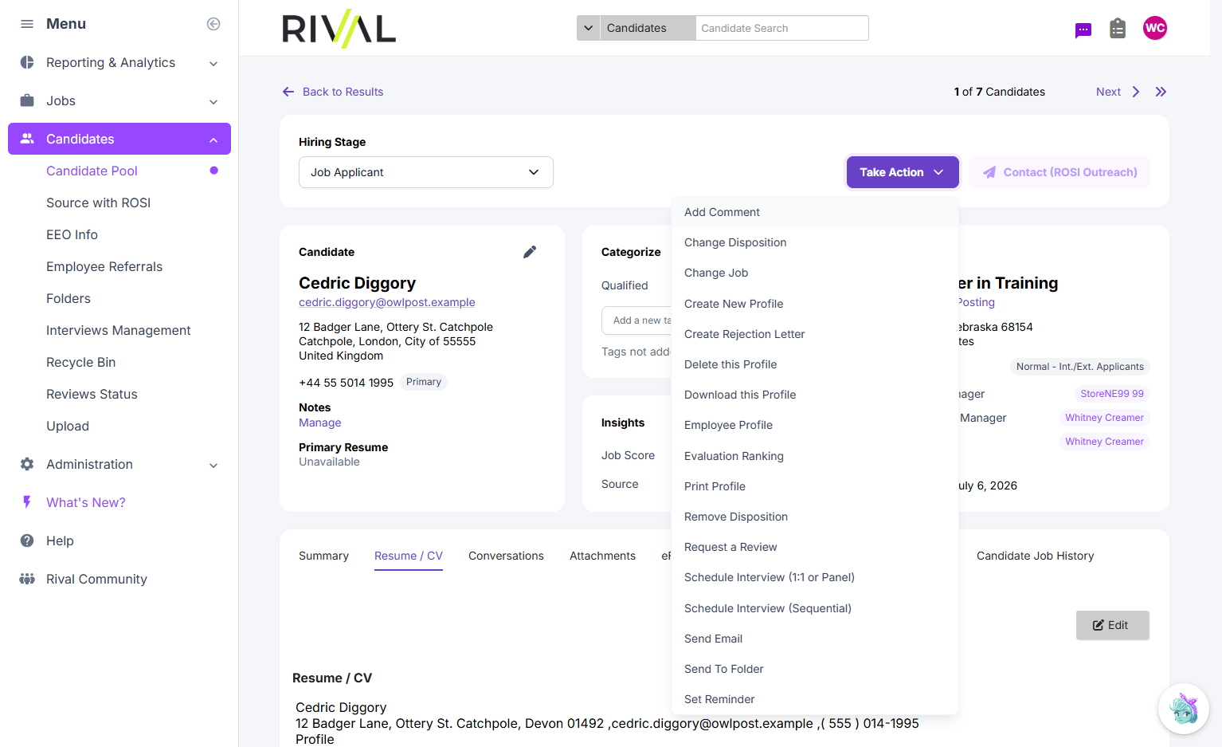Click the Edit resume button
Image resolution: width=1222 pixels, height=747 pixels.
tap(1112, 625)
